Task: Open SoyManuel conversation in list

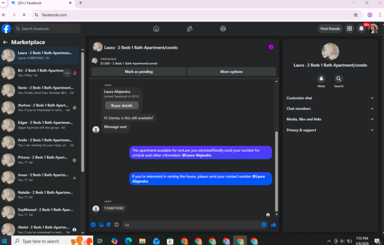Action: [40, 212]
